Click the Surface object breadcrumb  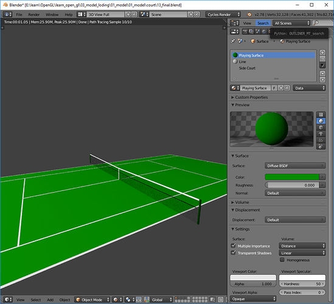(260, 41)
